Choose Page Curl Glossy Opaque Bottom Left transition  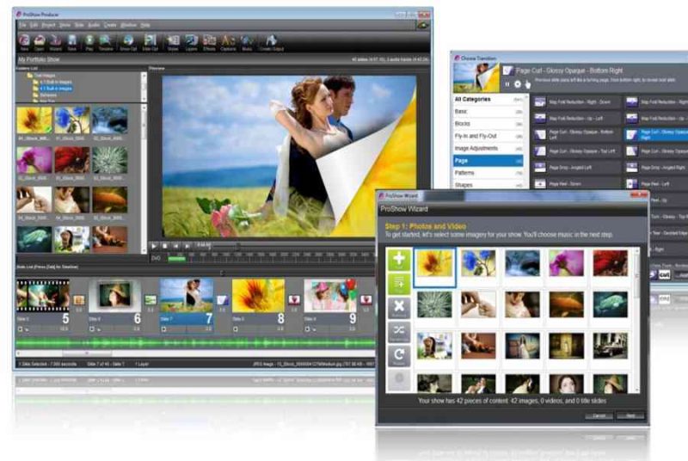click(577, 134)
